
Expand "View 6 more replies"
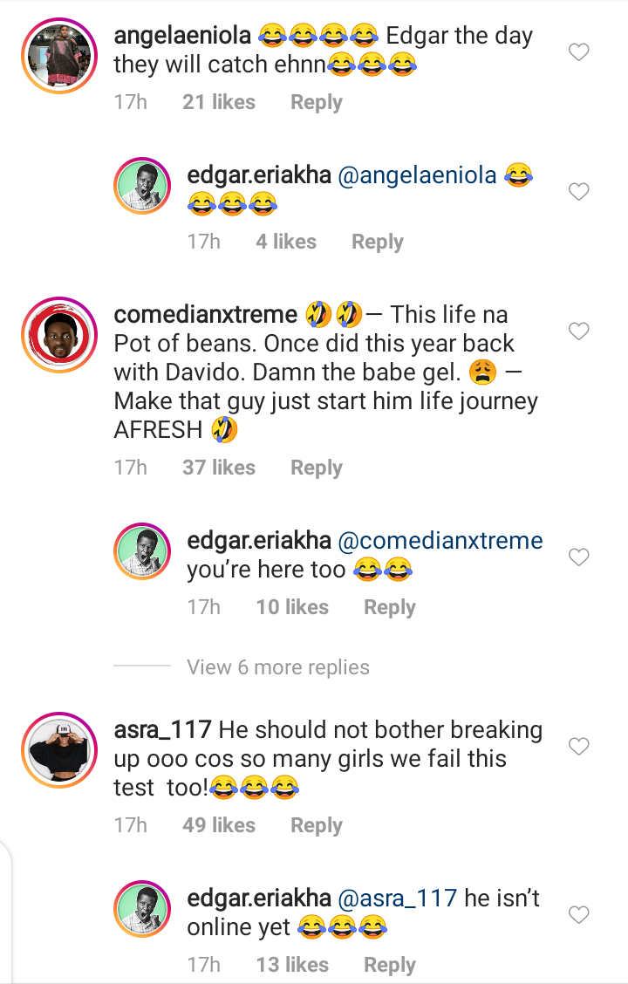point(277,667)
